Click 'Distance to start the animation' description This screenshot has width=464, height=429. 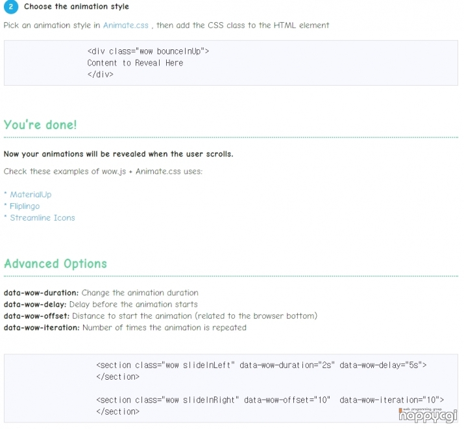(195, 316)
